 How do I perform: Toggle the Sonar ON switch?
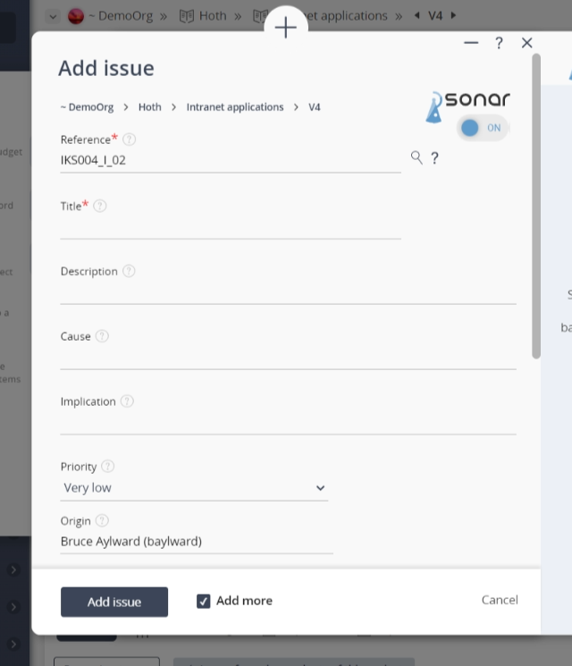click(x=482, y=128)
